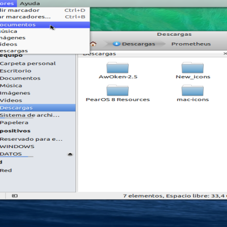Click the home icon in the path bar

tap(93, 44)
